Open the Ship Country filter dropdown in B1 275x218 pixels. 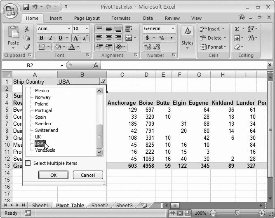[x=103, y=82]
